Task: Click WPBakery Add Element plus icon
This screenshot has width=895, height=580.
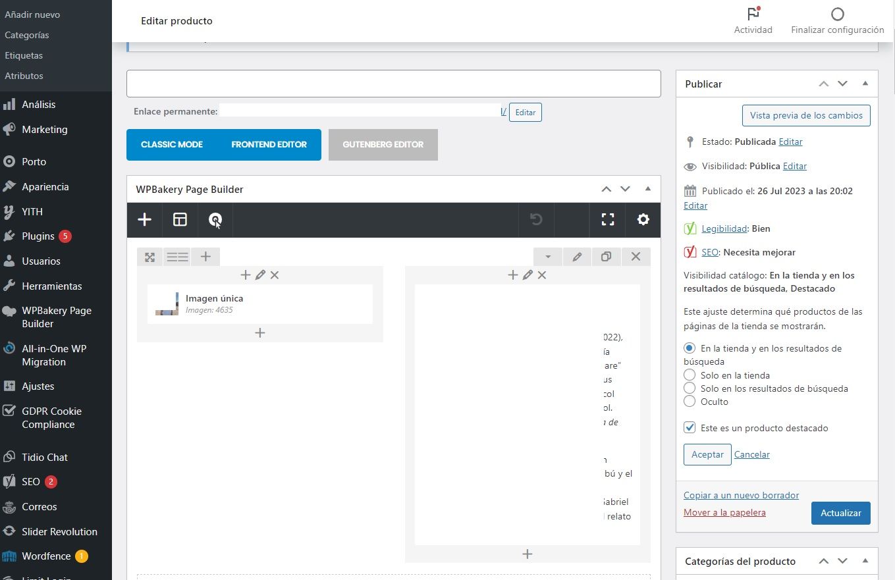Action: pos(144,220)
